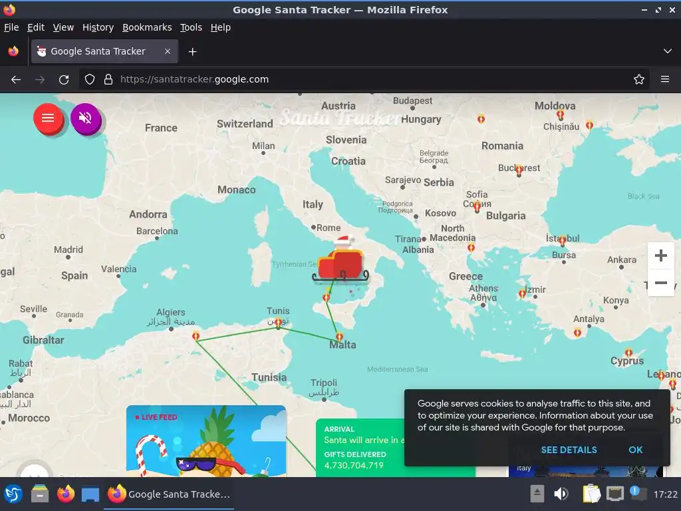The height and width of the screenshot is (511, 681).
Task: Click the Barcelona city label
Action: pos(157,231)
